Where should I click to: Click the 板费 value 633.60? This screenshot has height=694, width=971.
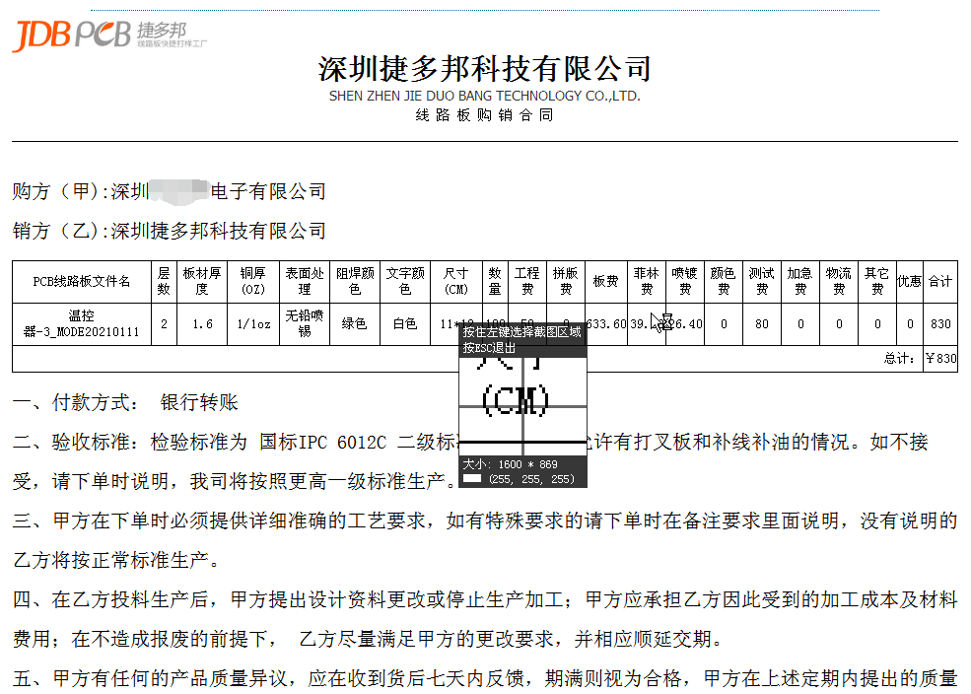coord(605,324)
